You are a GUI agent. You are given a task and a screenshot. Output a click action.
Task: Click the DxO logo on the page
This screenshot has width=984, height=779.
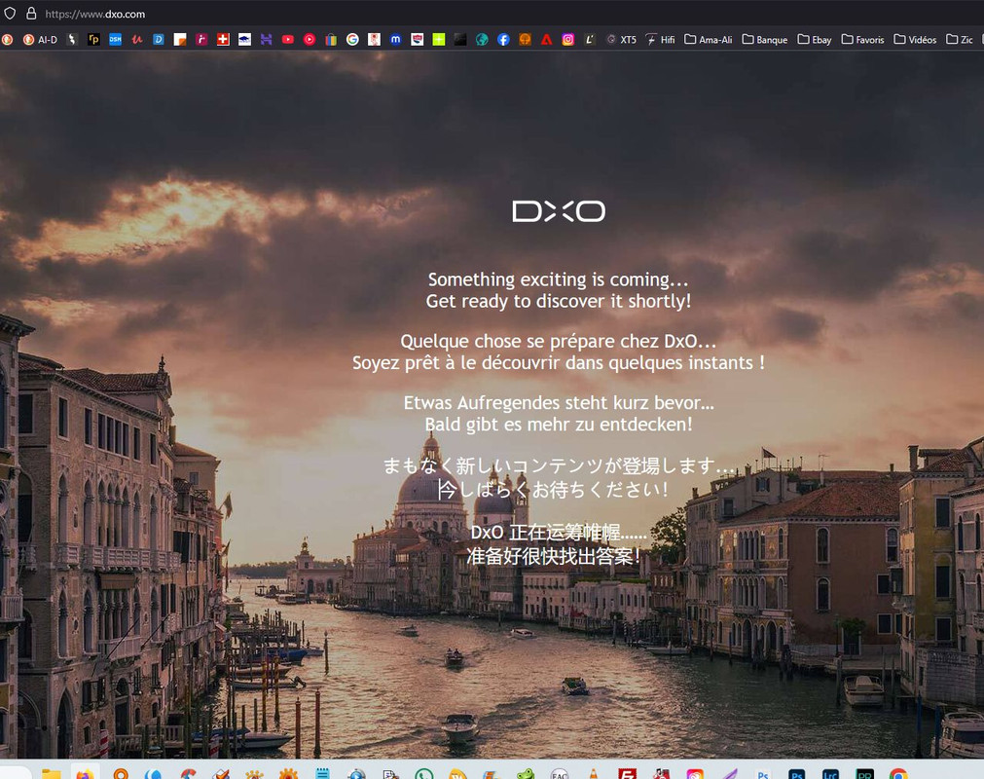(559, 211)
